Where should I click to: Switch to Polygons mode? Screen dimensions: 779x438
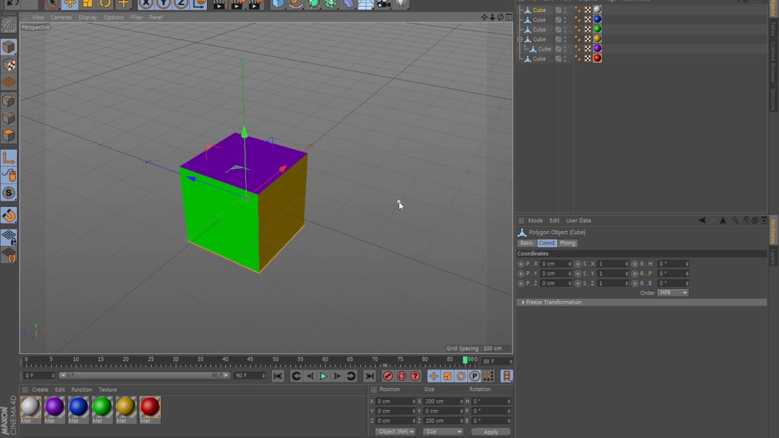9,136
